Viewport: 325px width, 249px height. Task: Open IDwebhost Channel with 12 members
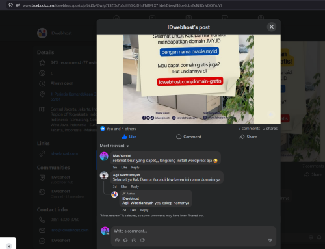68,194
